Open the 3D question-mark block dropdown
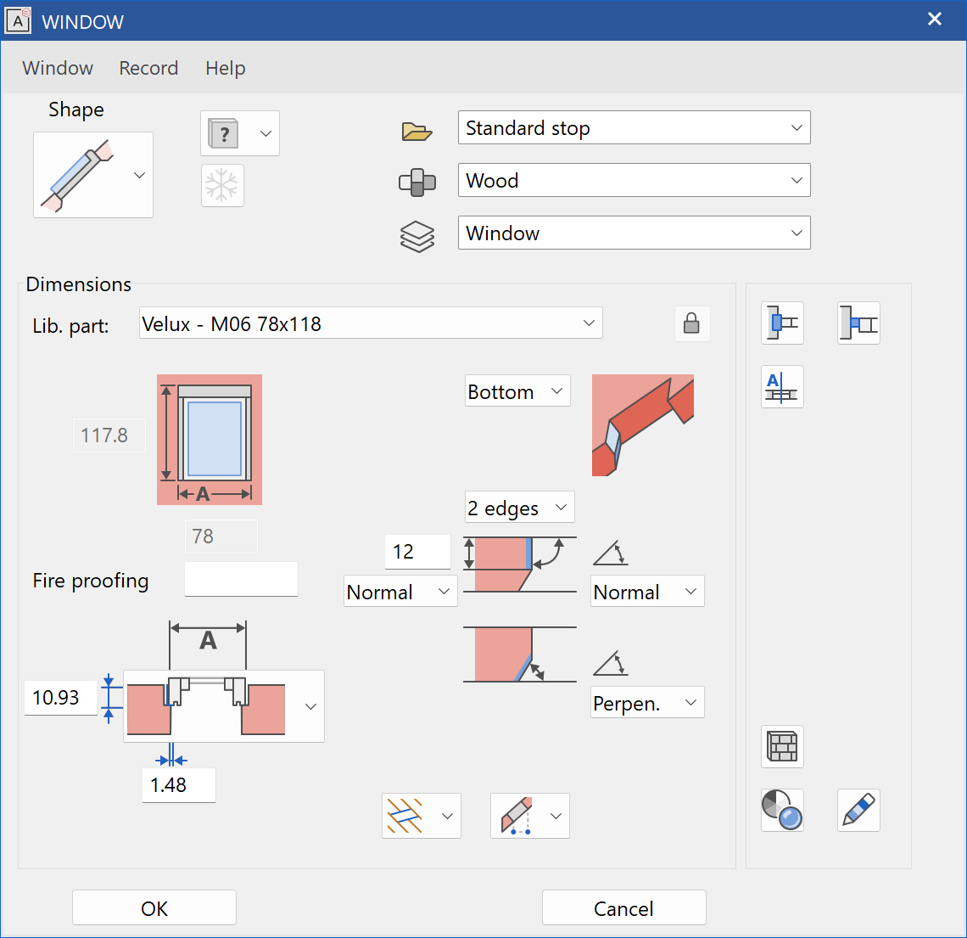 pos(240,133)
